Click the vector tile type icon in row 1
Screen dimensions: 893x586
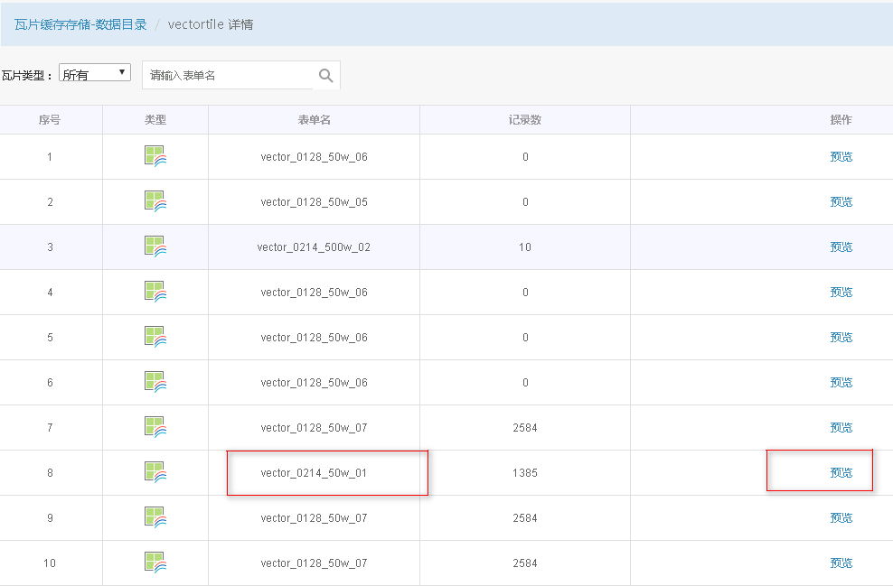pyautogui.click(x=155, y=156)
